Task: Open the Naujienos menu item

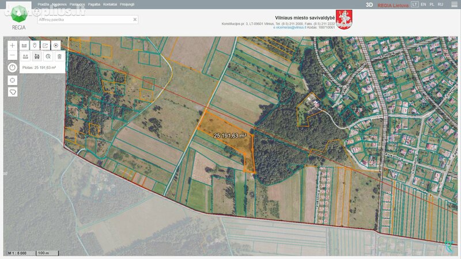Action: coord(59,5)
